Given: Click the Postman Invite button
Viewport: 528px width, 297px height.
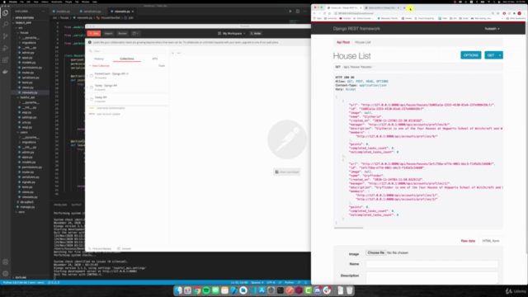Looking at the screenshot, I should 256,33.
